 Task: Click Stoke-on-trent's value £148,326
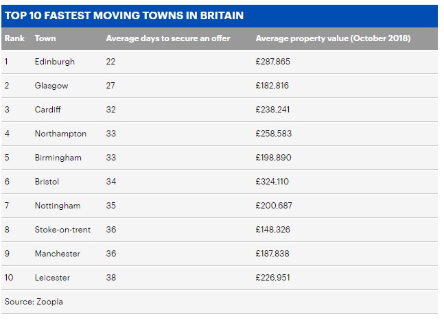coord(273,230)
